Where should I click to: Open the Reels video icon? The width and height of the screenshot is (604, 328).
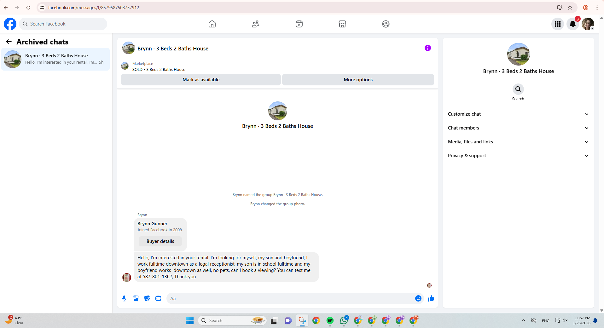pyautogui.click(x=299, y=24)
